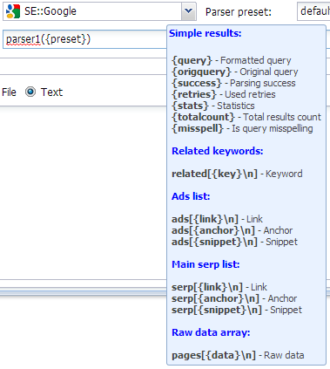
Task: Insert the {retries} Used retries template
Action: [x=224, y=94]
